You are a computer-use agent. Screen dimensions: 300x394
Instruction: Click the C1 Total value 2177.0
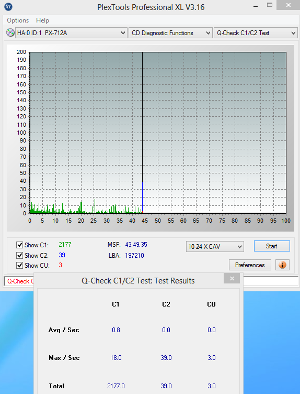click(116, 386)
